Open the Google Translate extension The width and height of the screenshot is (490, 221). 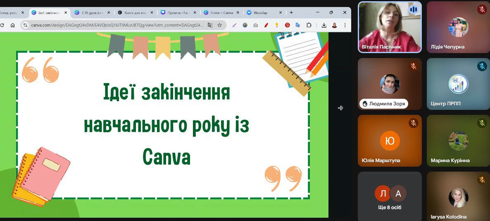(298, 25)
